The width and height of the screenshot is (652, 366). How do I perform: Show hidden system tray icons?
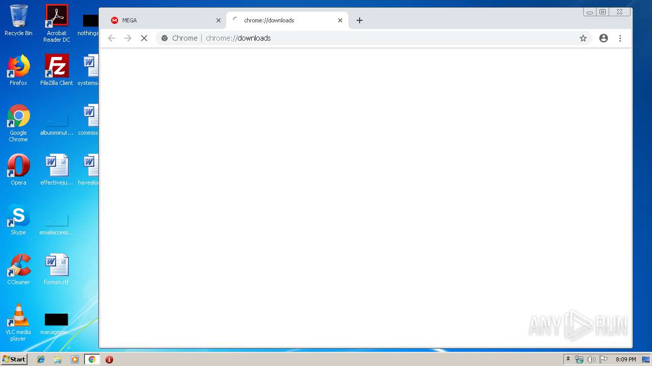[568, 359]
